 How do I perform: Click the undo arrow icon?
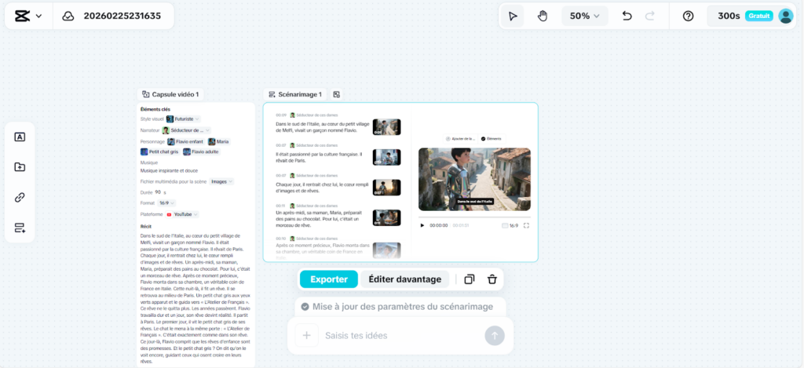tap(627, 16)
